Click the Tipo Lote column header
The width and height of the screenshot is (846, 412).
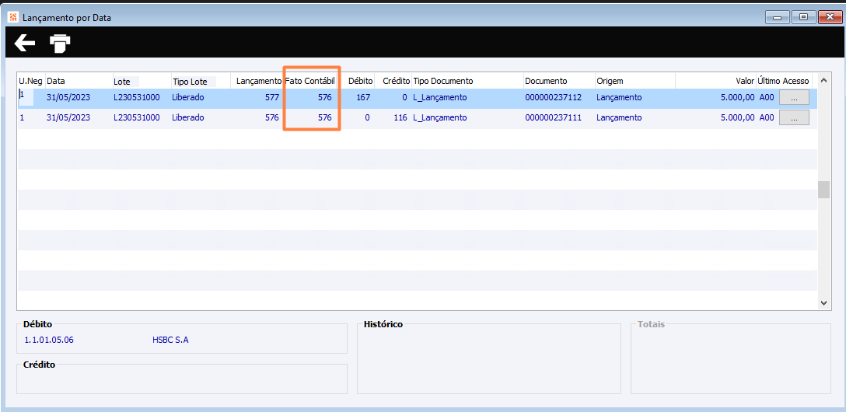(191, 82)
